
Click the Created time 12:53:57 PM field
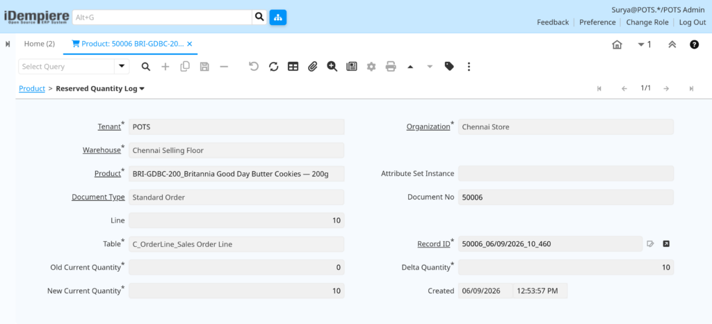click(x=540, y=291)
